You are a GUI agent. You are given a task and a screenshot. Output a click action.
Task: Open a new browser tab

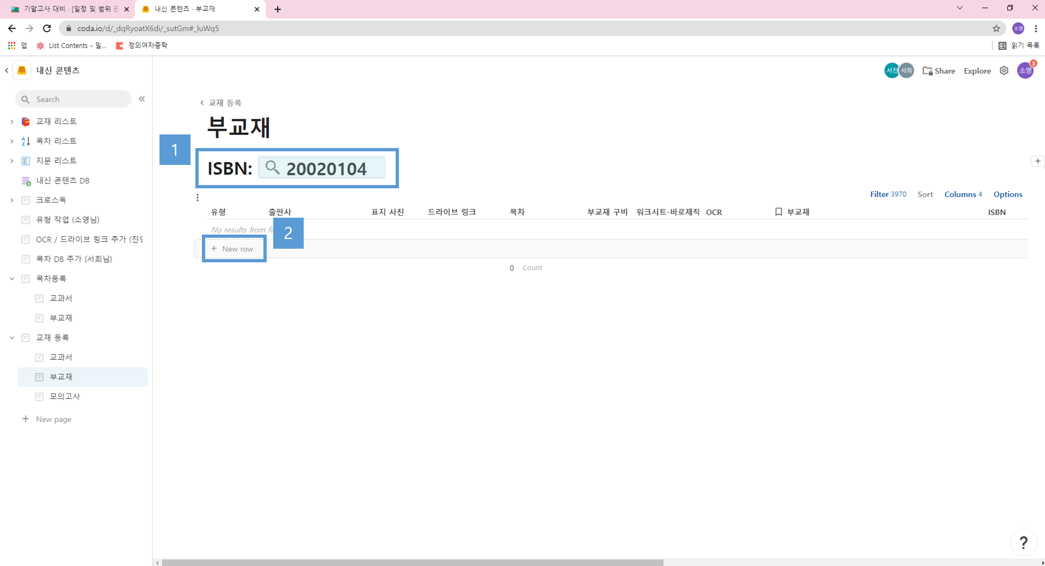tap(278, 9)
